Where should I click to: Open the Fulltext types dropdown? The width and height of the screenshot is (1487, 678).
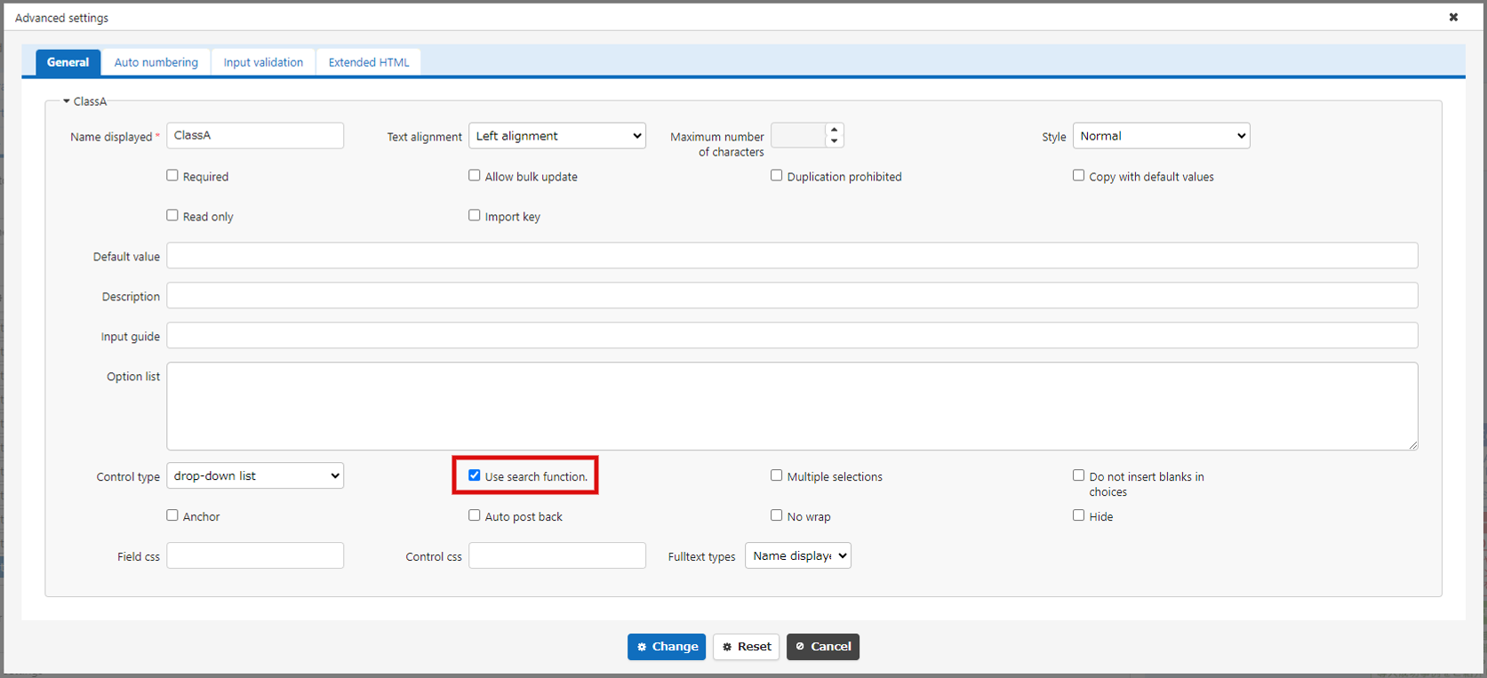tap(798, 555)
